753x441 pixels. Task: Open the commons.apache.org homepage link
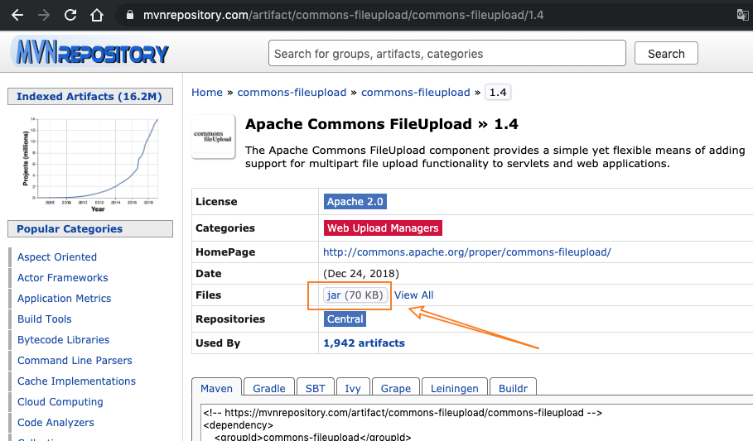click(466, 252)
